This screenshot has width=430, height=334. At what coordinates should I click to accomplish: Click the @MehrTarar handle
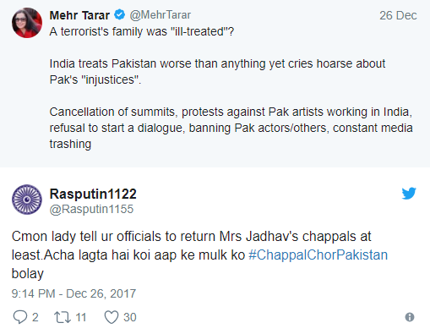point(161,15)
